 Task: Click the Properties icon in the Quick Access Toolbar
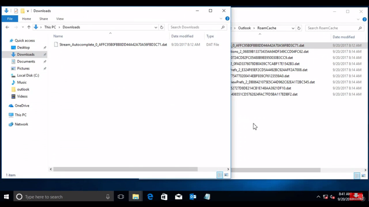coord(16,11)
